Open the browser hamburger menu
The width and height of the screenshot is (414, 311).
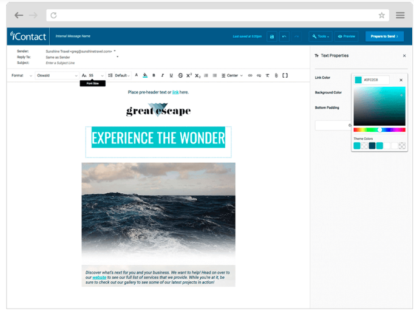pos(400,15)
